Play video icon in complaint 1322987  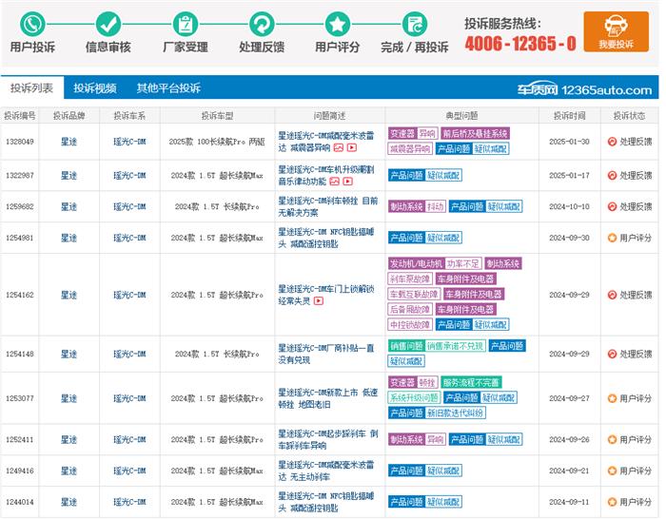pyautogui.click(x=348, y=182)
